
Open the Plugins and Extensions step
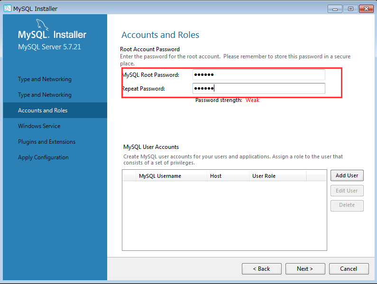coord(46,142)
